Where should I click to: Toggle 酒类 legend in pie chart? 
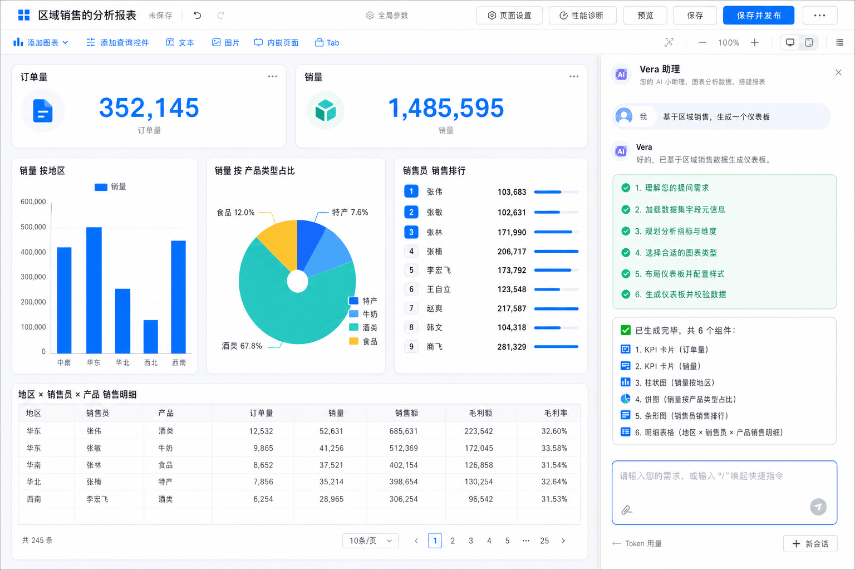[x=363, y=327]
